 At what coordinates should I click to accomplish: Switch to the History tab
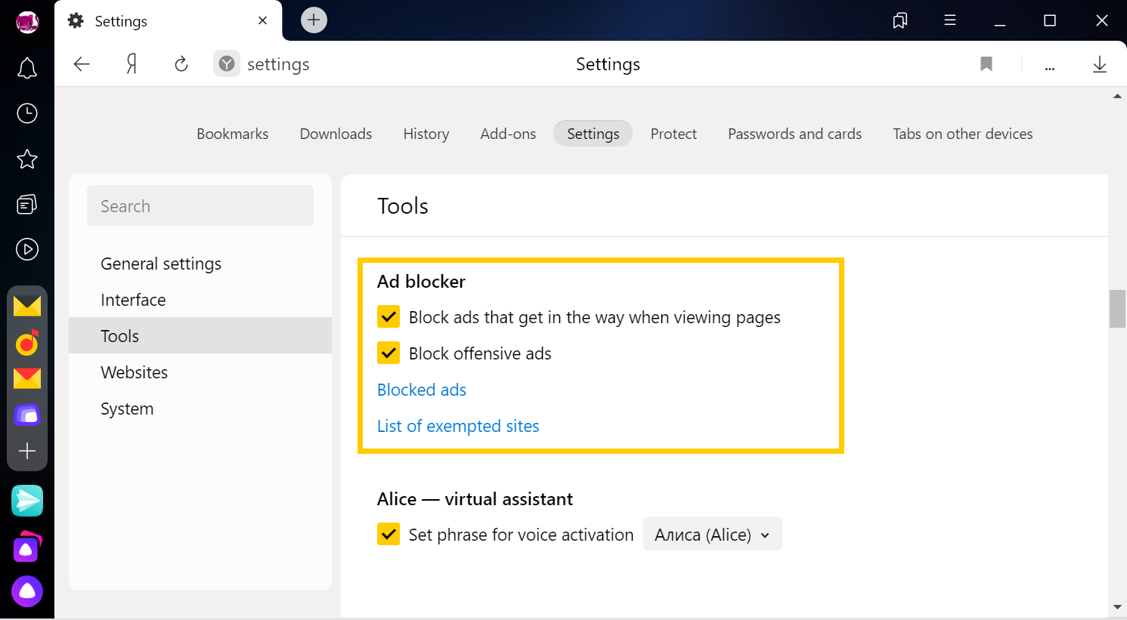pos(426,134)
